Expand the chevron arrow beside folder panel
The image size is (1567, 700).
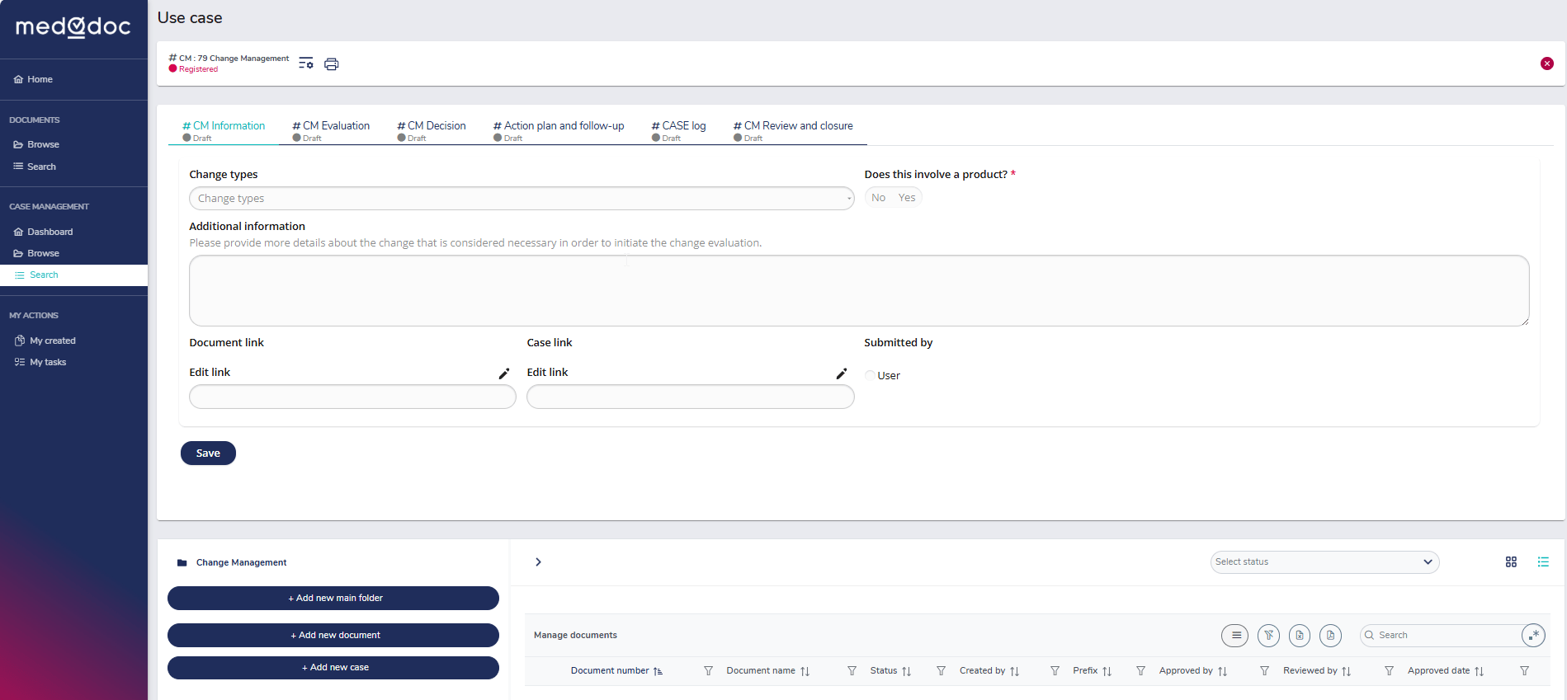pyautogui.click(x=538, y=562)
